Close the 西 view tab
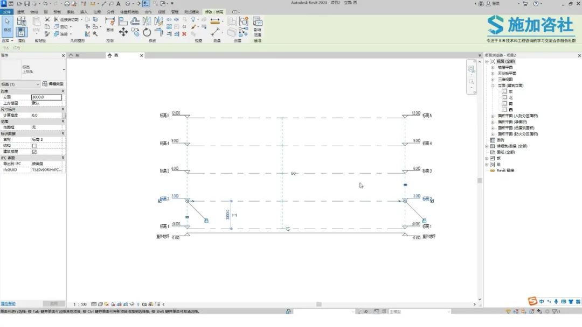The height and width of the screenshot is (327, 582). pyautogui.click(x=141, y=55)
